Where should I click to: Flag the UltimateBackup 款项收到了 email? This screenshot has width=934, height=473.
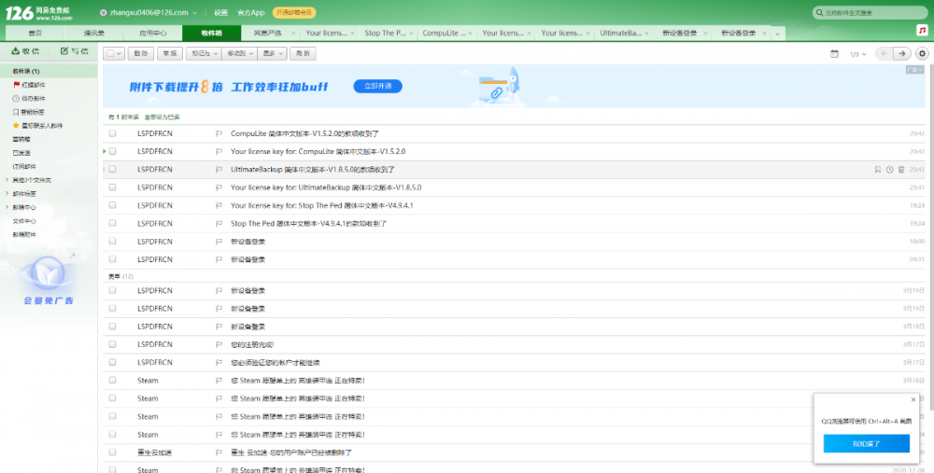coord(219,170)
